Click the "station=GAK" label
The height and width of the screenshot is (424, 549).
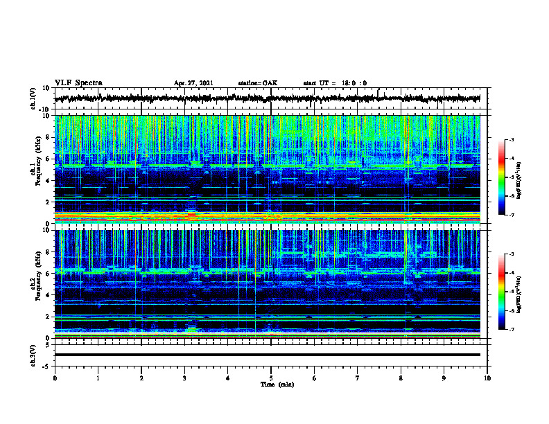tap(258, 83)
